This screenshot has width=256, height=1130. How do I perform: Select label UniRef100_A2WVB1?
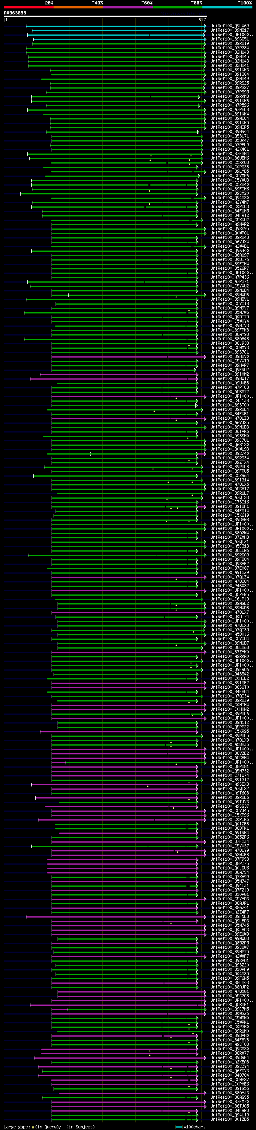(230, 246)
